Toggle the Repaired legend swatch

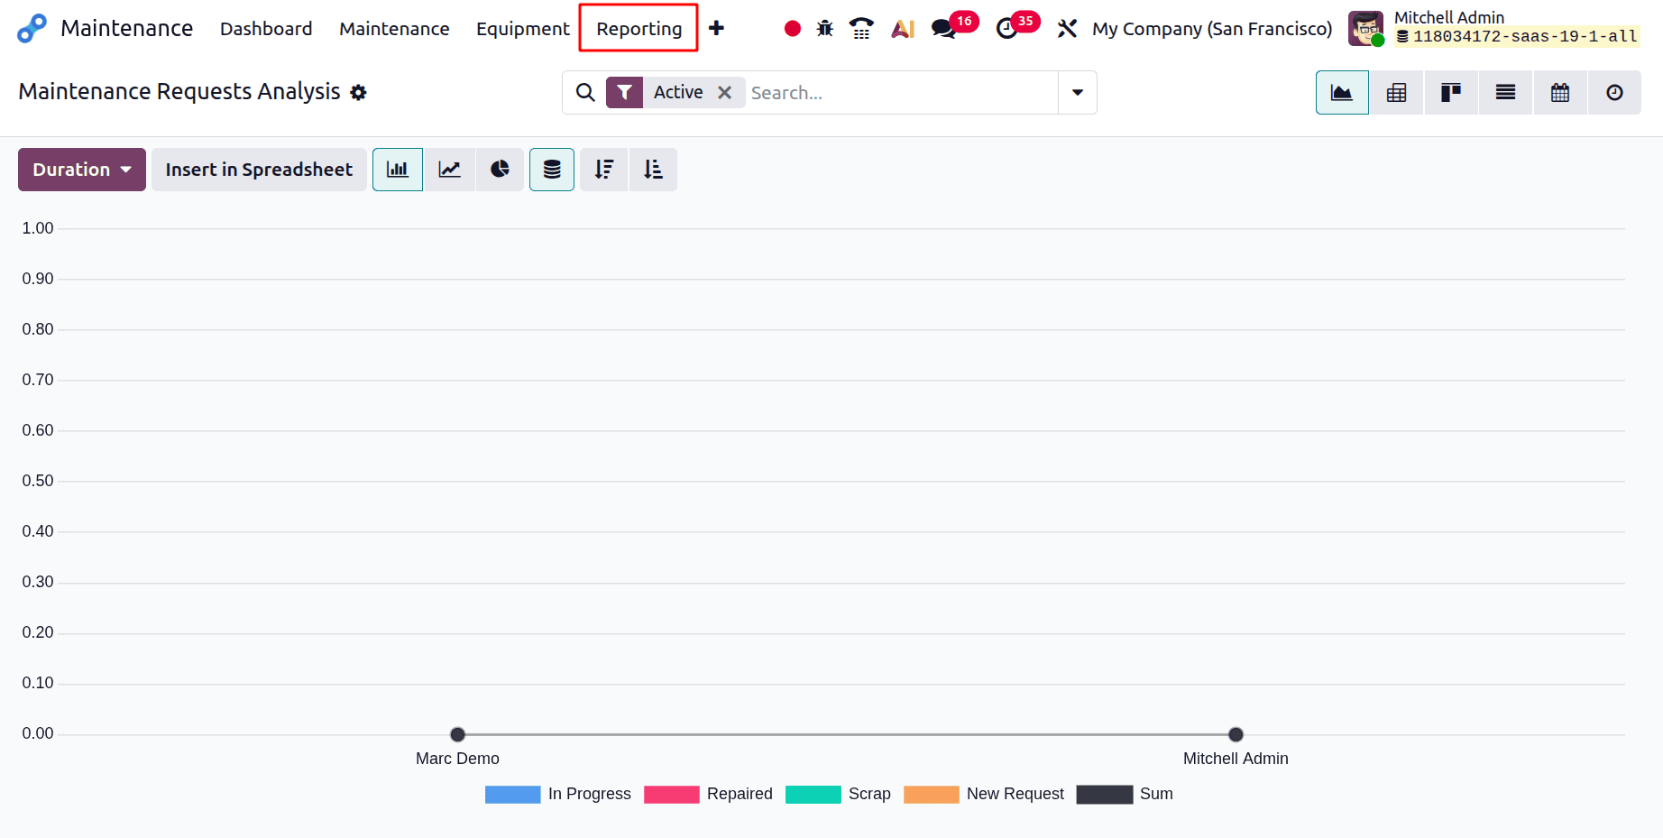672,795
